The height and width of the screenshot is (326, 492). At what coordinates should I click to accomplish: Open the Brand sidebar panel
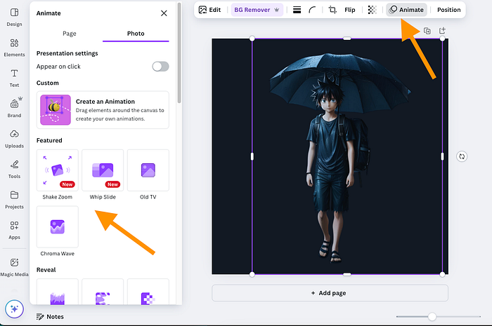tap(14, 108)
